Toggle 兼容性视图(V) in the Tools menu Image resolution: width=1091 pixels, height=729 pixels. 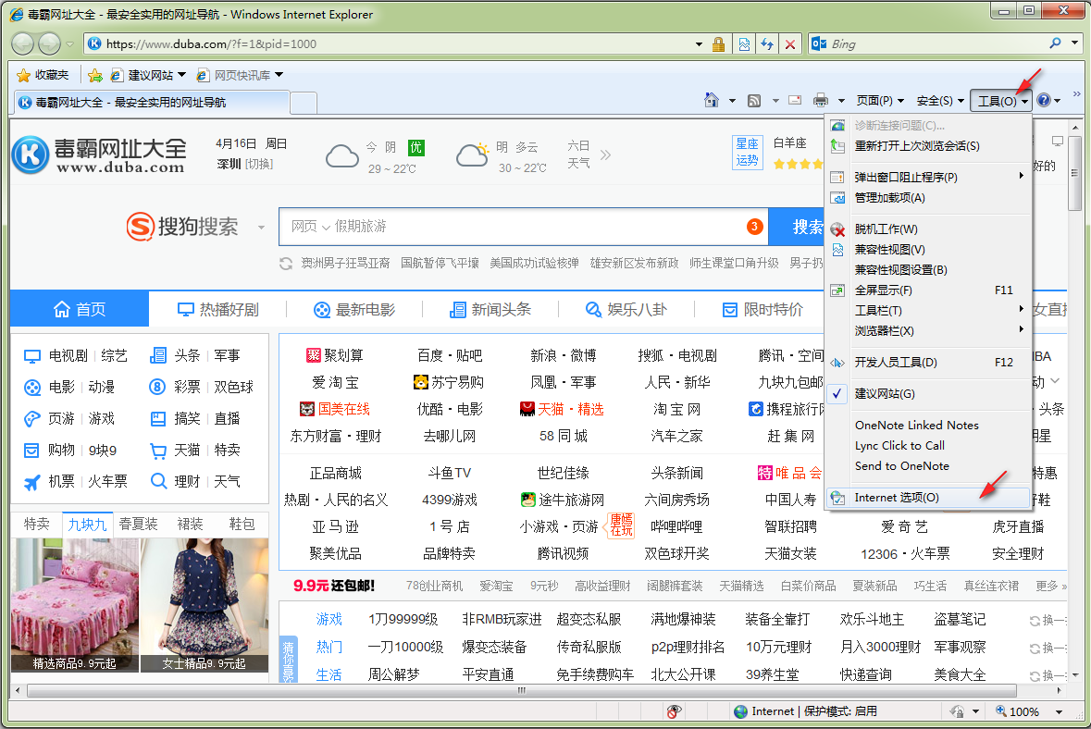pos(927,249)
